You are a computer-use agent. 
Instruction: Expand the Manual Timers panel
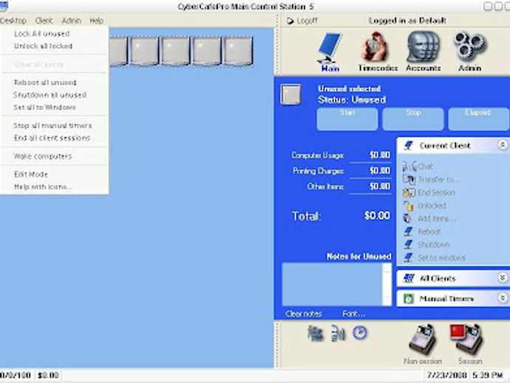tap(503, 298)
